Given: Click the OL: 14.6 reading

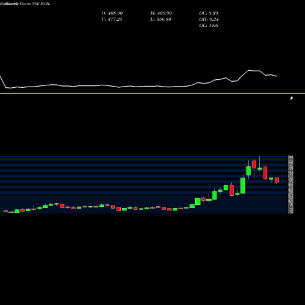Looking at the screenshot, I should tap(209, 26).
